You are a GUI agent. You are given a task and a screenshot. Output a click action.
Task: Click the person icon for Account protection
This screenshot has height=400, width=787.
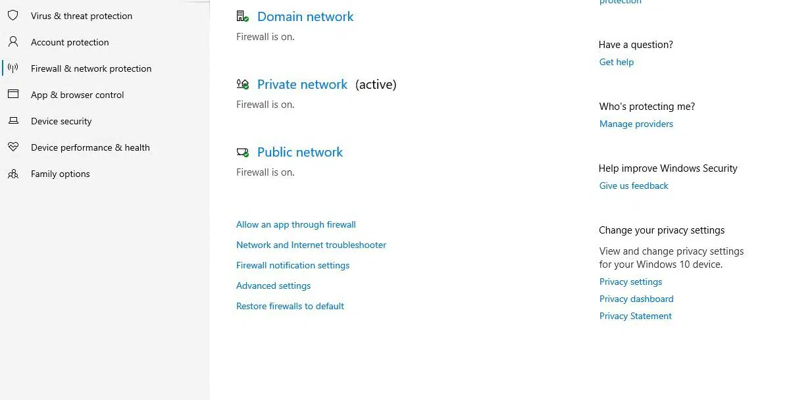tap(13, 41)
